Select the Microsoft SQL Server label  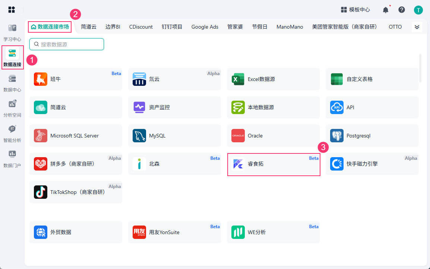pos(74,136)
